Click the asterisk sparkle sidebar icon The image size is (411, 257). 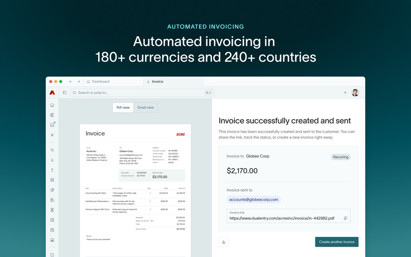pyautogui.click(x=52, y=135)
